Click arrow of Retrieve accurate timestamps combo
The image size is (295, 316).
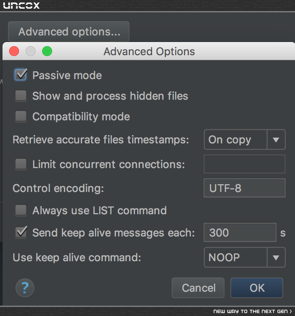[276, 139]
